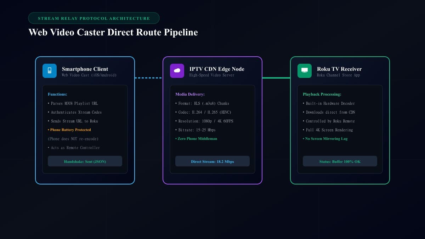Image resolution: width=425 pixels, height=239 pixels.
Task: Click Full 4K Screen Rendering line
Action: (x=328, y=130)
